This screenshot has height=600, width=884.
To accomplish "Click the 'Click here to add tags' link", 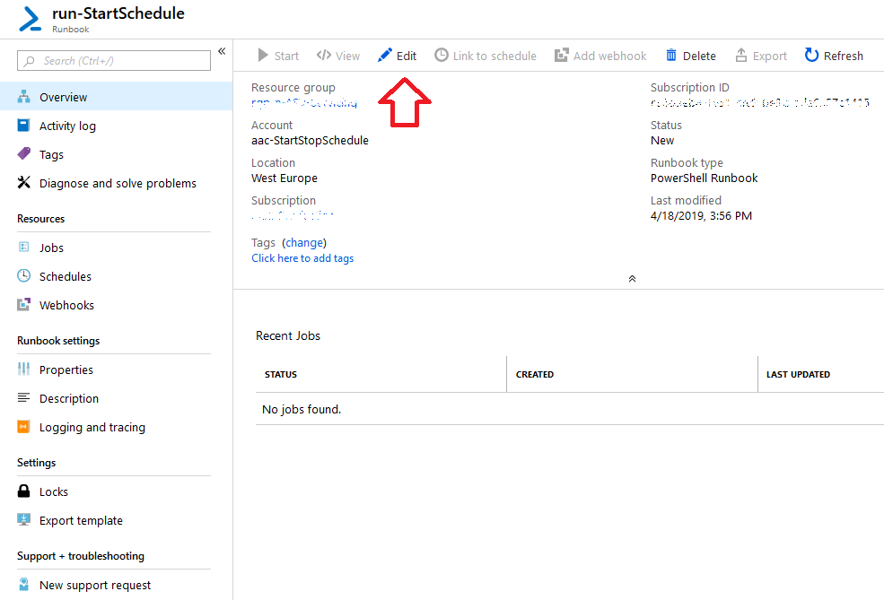I will [302, 258].
